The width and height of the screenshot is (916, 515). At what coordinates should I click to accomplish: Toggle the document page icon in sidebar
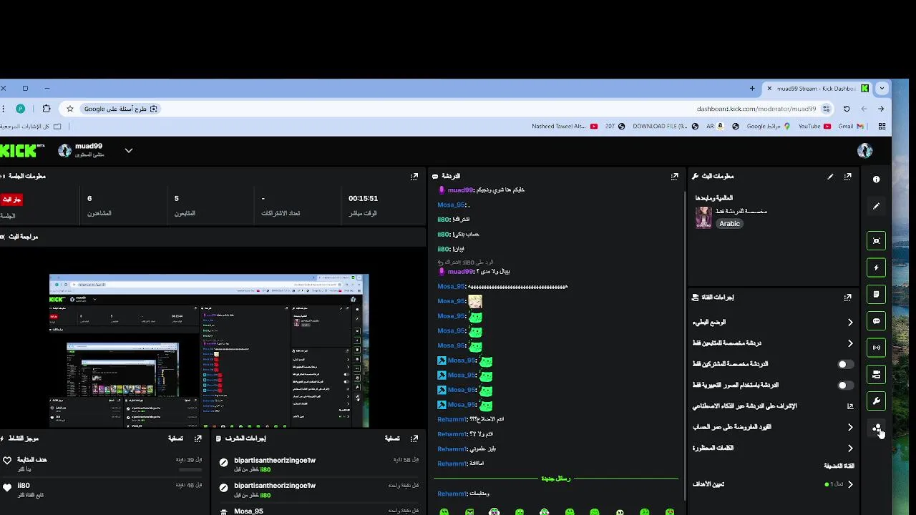click(x=876, y=294)
